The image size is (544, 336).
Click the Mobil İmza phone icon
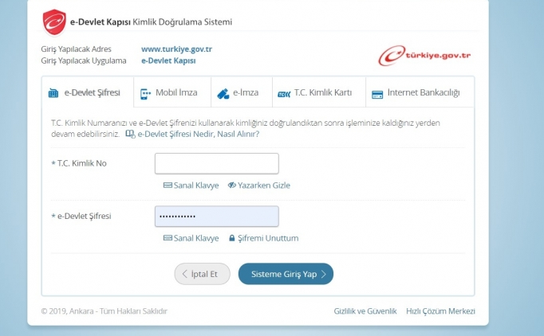point(145,93)
